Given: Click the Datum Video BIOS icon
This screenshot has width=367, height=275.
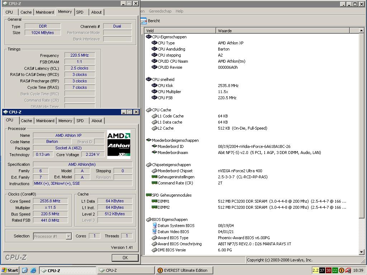Looking at the screenshot, I should (154, 232).
